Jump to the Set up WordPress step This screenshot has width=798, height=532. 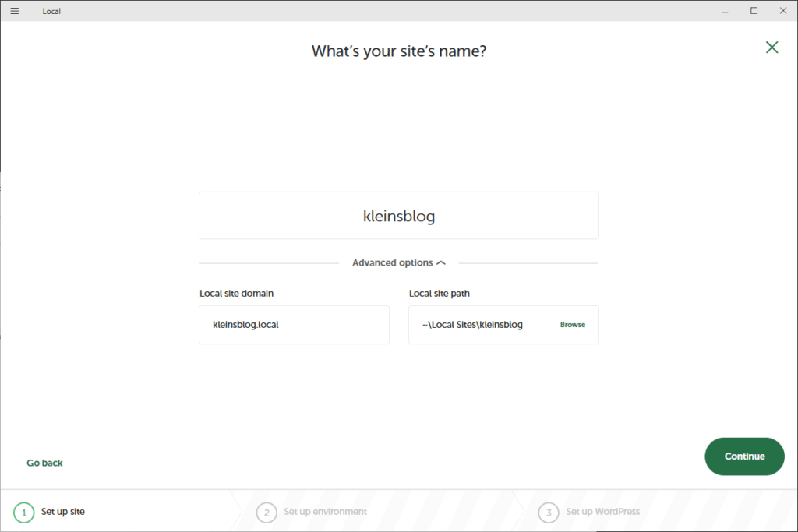pos(602,512)
